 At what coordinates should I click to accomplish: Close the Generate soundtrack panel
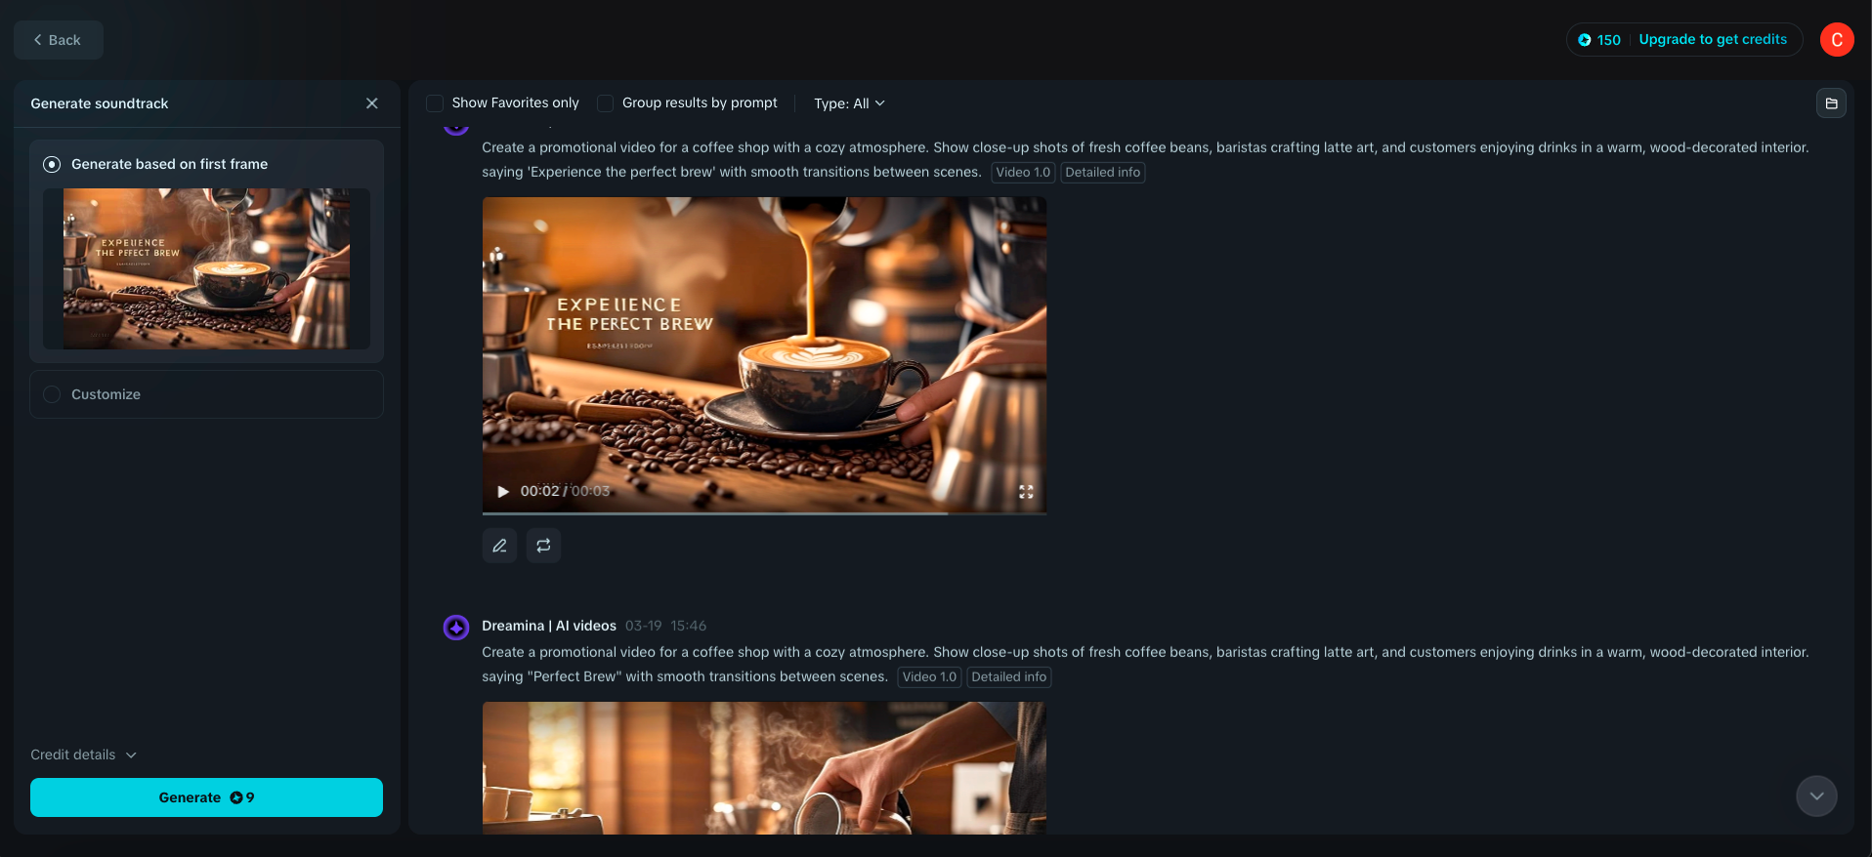pos(372,103)
